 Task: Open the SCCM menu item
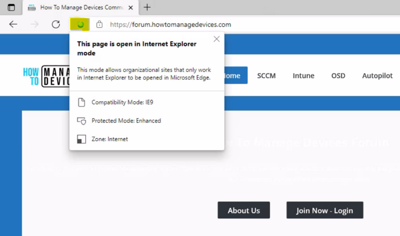266,76
